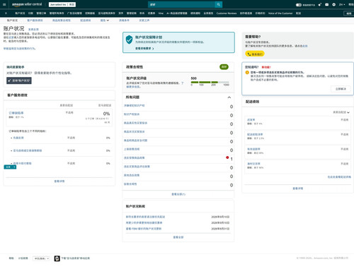Open view eligibility requirements link in banner
The height and width of the screenshot is (269, 354).
click(144, 49)
